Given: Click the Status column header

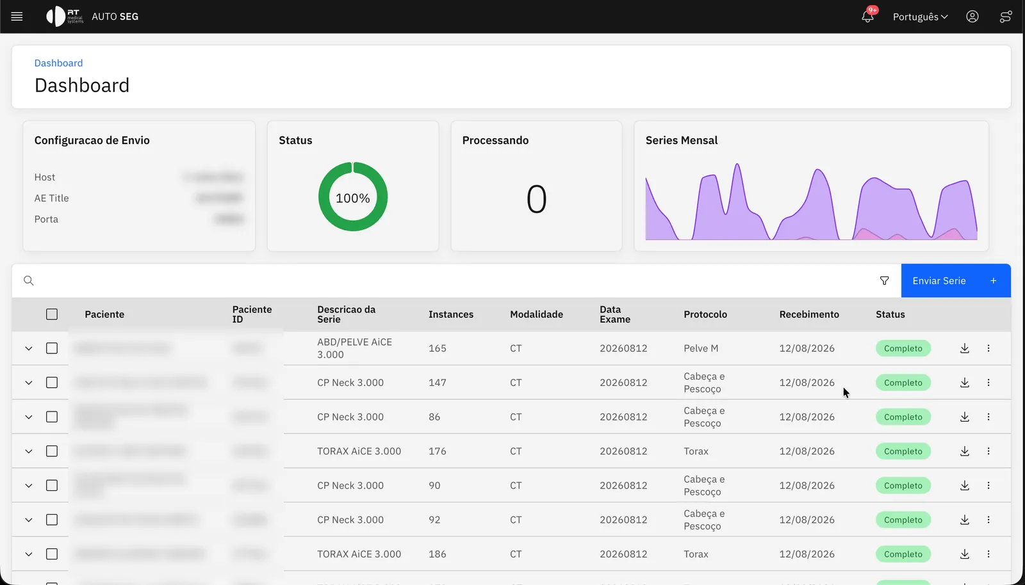Looking at the screenshot, I should click(890, 314).
